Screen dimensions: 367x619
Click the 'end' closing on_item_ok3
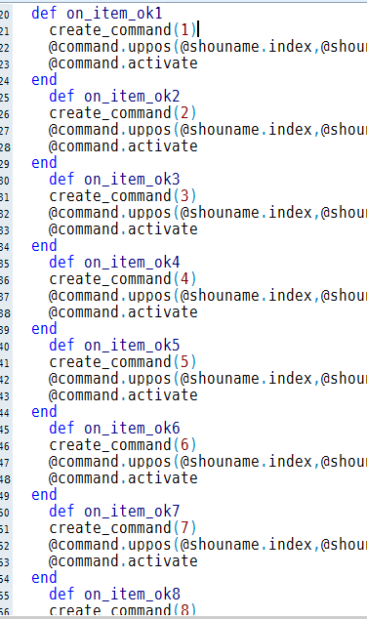[44, 245]
